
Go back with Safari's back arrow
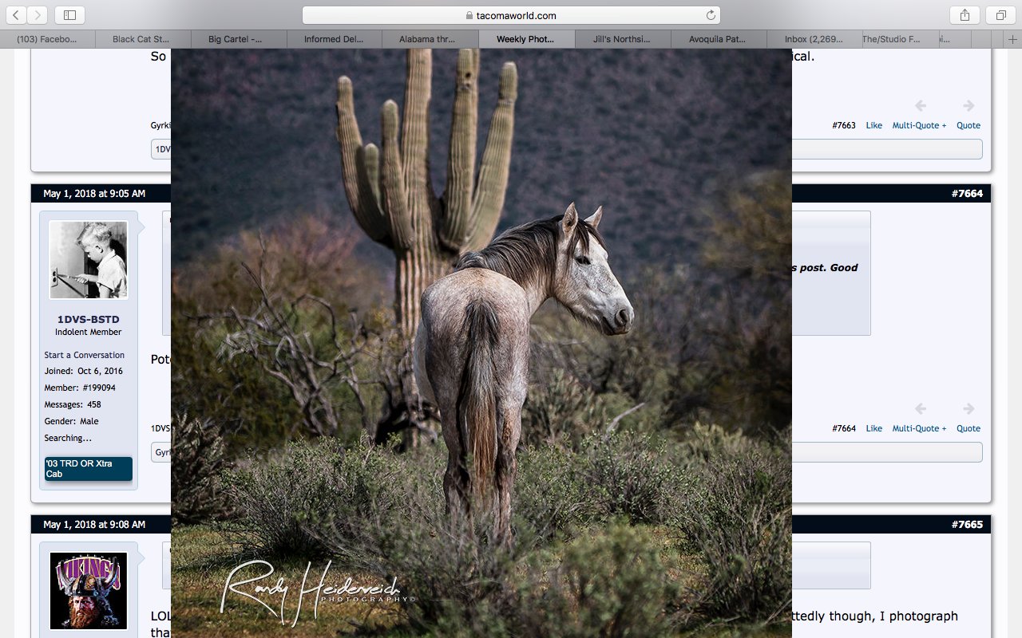[x=17, y=15]
